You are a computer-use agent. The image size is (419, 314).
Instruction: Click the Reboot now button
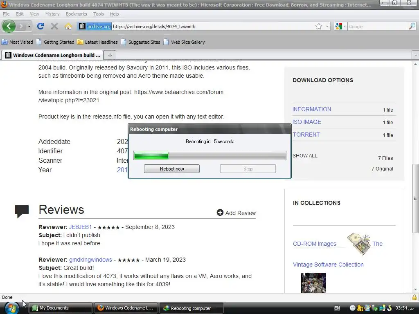point(172,169)
